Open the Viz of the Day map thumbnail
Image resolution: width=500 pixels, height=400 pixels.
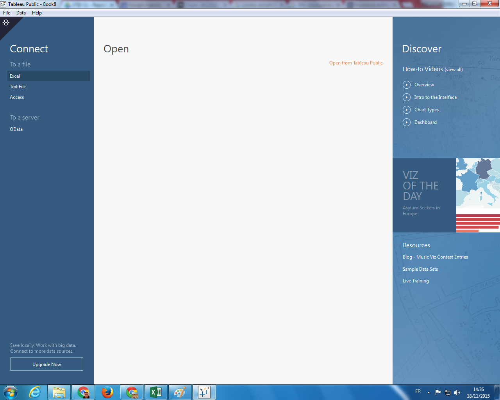[478, 195]
